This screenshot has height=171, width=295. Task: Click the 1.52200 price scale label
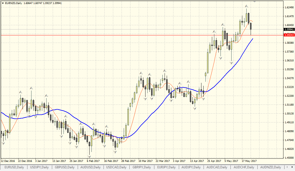pyautogui.click(x=289, y=96)
